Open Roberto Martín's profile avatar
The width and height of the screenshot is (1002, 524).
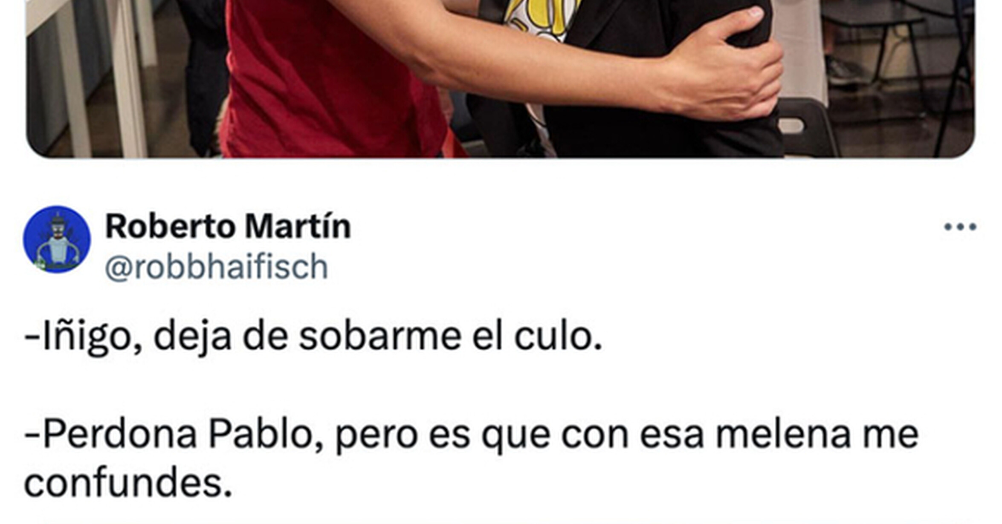click(x=57, y=239)
